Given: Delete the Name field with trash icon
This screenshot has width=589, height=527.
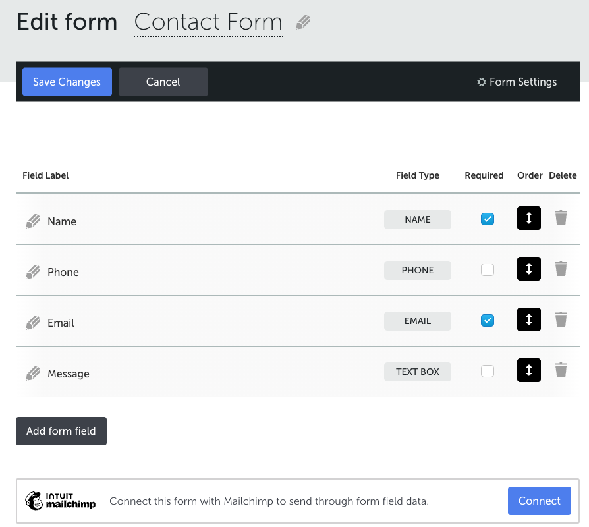Looking at the screenshot, I should tap(561, 218).
